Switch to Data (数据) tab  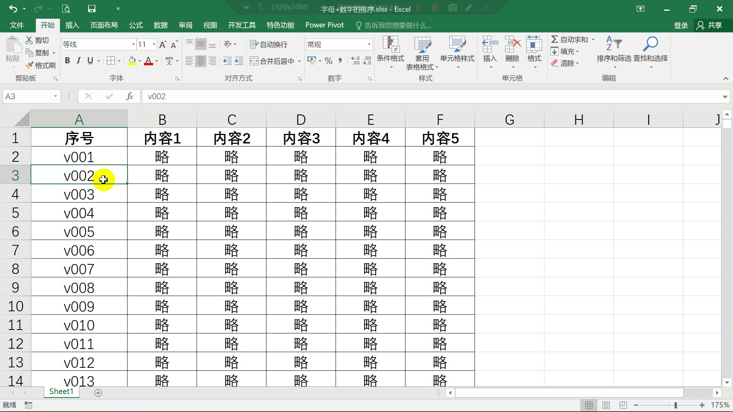pyautogui.click(x=160, y=25)
